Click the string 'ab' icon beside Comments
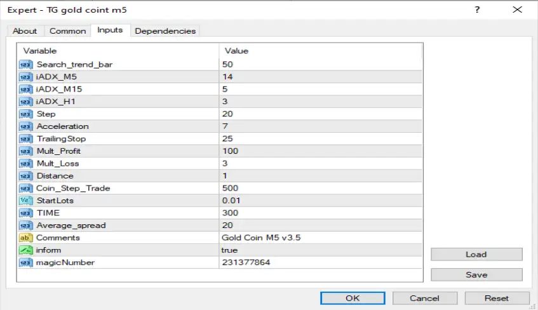This screenshot has width=538, height=310. 26,238
